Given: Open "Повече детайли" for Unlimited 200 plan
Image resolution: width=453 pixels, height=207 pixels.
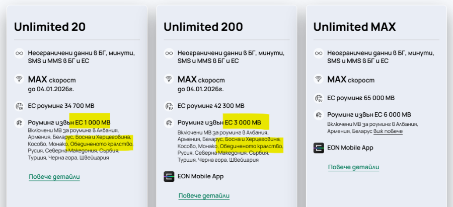Looking at the screenshot, I should coord(204,196).
